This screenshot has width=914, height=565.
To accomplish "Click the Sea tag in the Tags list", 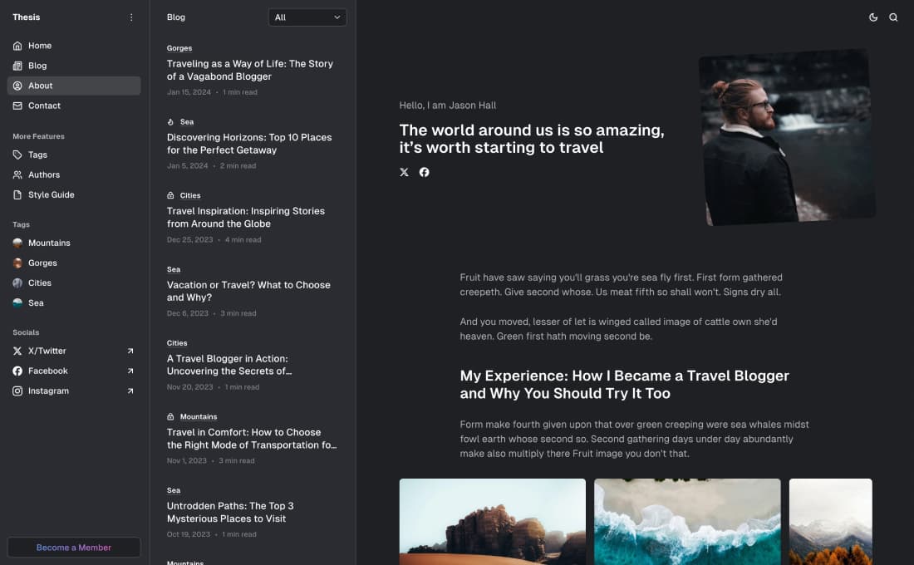I will [x=34, y=302].
